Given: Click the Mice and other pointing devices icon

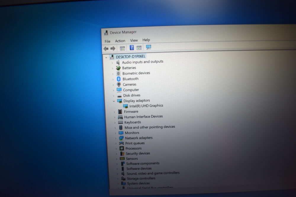Looking at the screenshot, I should (x=121, y=128).
